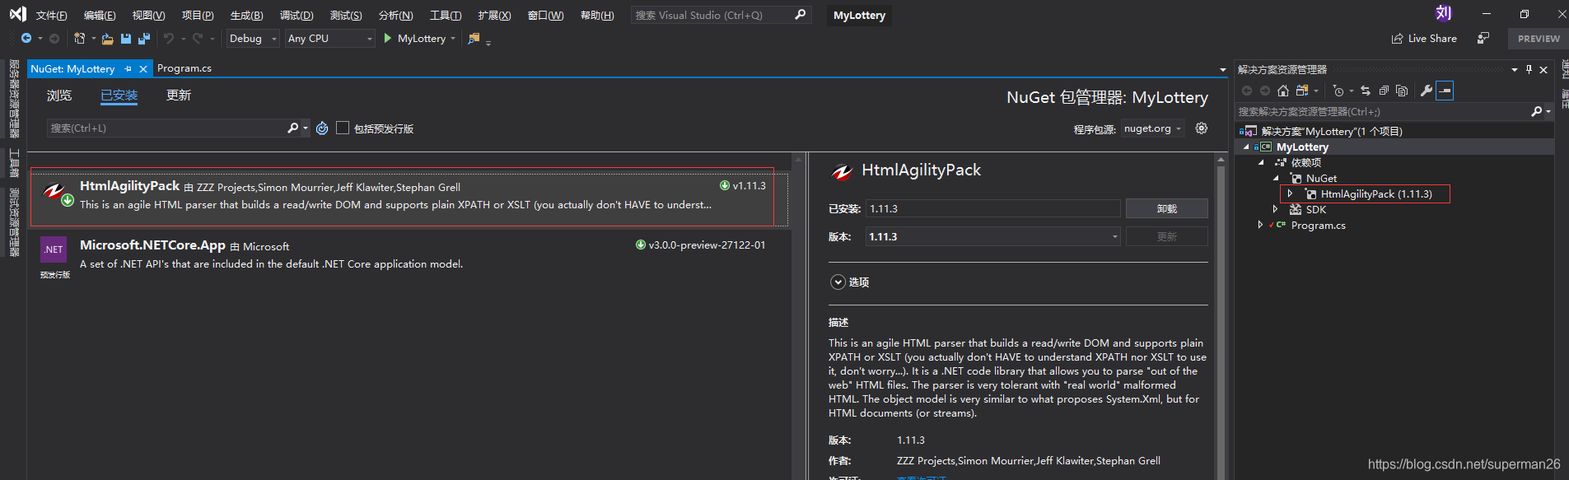Open the Debug (调试) menu
The image size is (1569, 480).
(297, 16)
